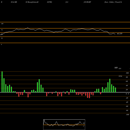Click 'Euro Dollar / Pound St' title text

click(113, 2)
